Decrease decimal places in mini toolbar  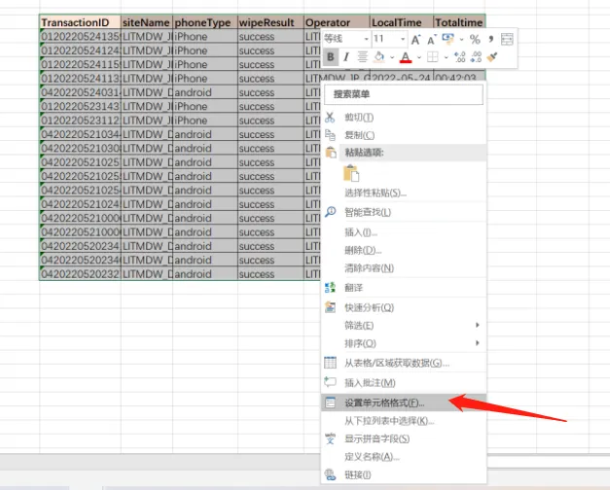click(476, 57)
